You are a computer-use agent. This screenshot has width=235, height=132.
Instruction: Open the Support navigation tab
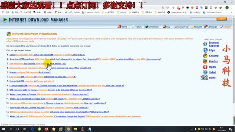(x=225, y=27)
